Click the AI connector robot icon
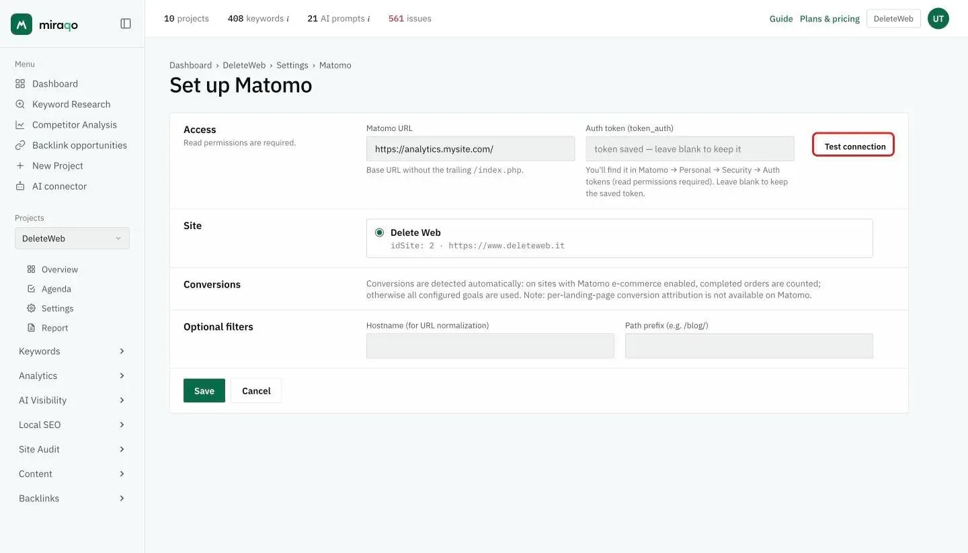Viewport: 968px width, 553px height. [20, 186]
